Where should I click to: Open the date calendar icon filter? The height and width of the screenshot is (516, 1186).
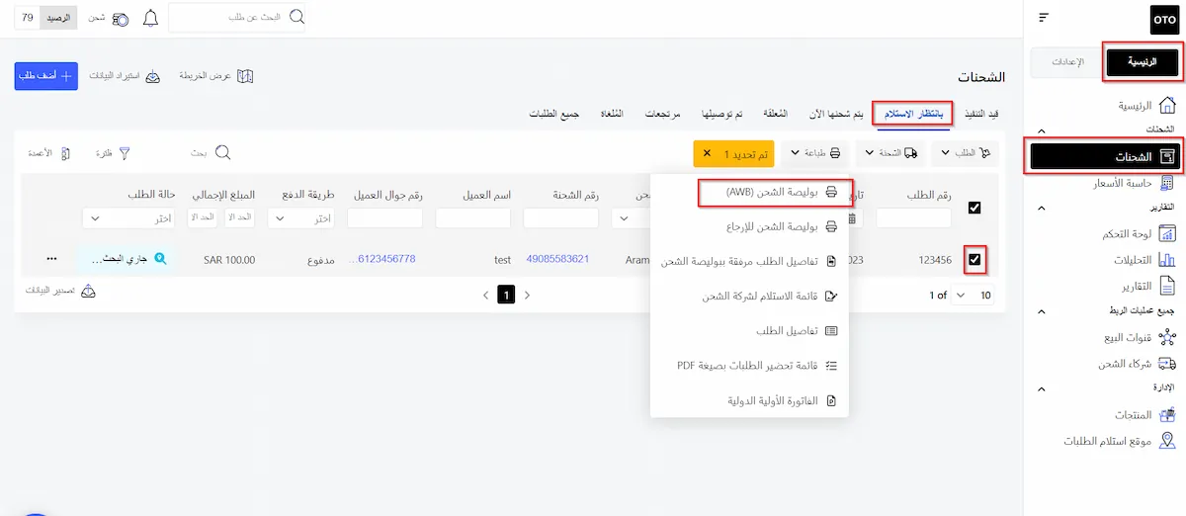852,217
